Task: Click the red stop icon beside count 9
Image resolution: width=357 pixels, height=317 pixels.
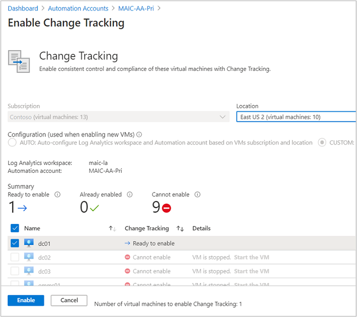Action: (166, 208)
